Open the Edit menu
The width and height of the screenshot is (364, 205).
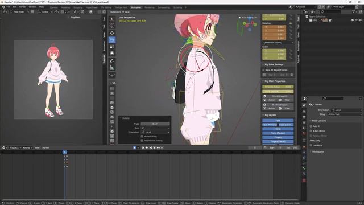click(x=15, y=7)
